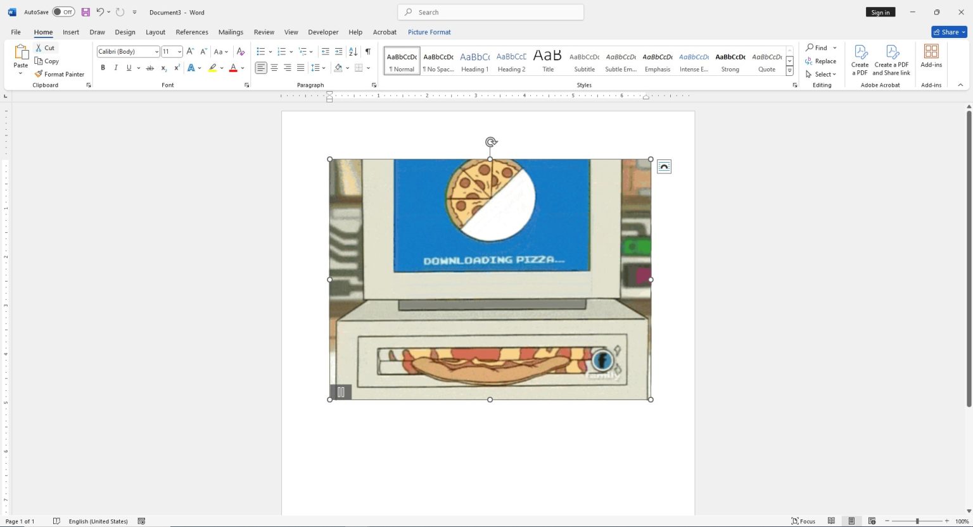Turn on the AutoSave switch
Image resolution: width=973 pixels, height=527 pixels.
click(63, 12)
